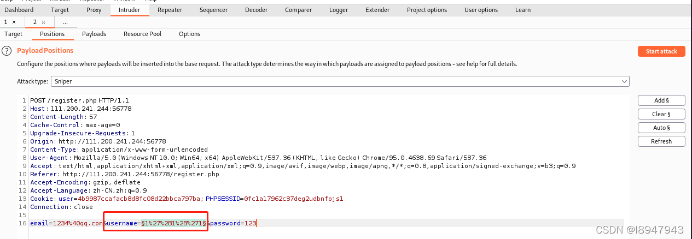Click the Accept-Language header line
Viewport: 692px width, 239px height.
coord(89,190)
